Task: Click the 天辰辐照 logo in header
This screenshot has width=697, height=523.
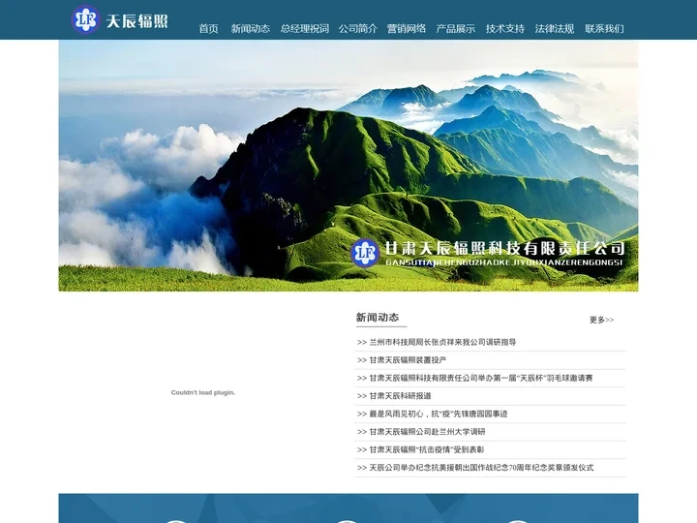Action: [x=120, y=20]
